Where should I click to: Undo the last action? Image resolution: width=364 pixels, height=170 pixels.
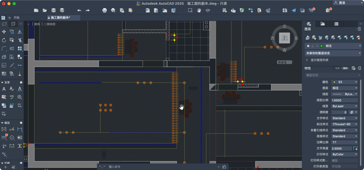[79, 10]
